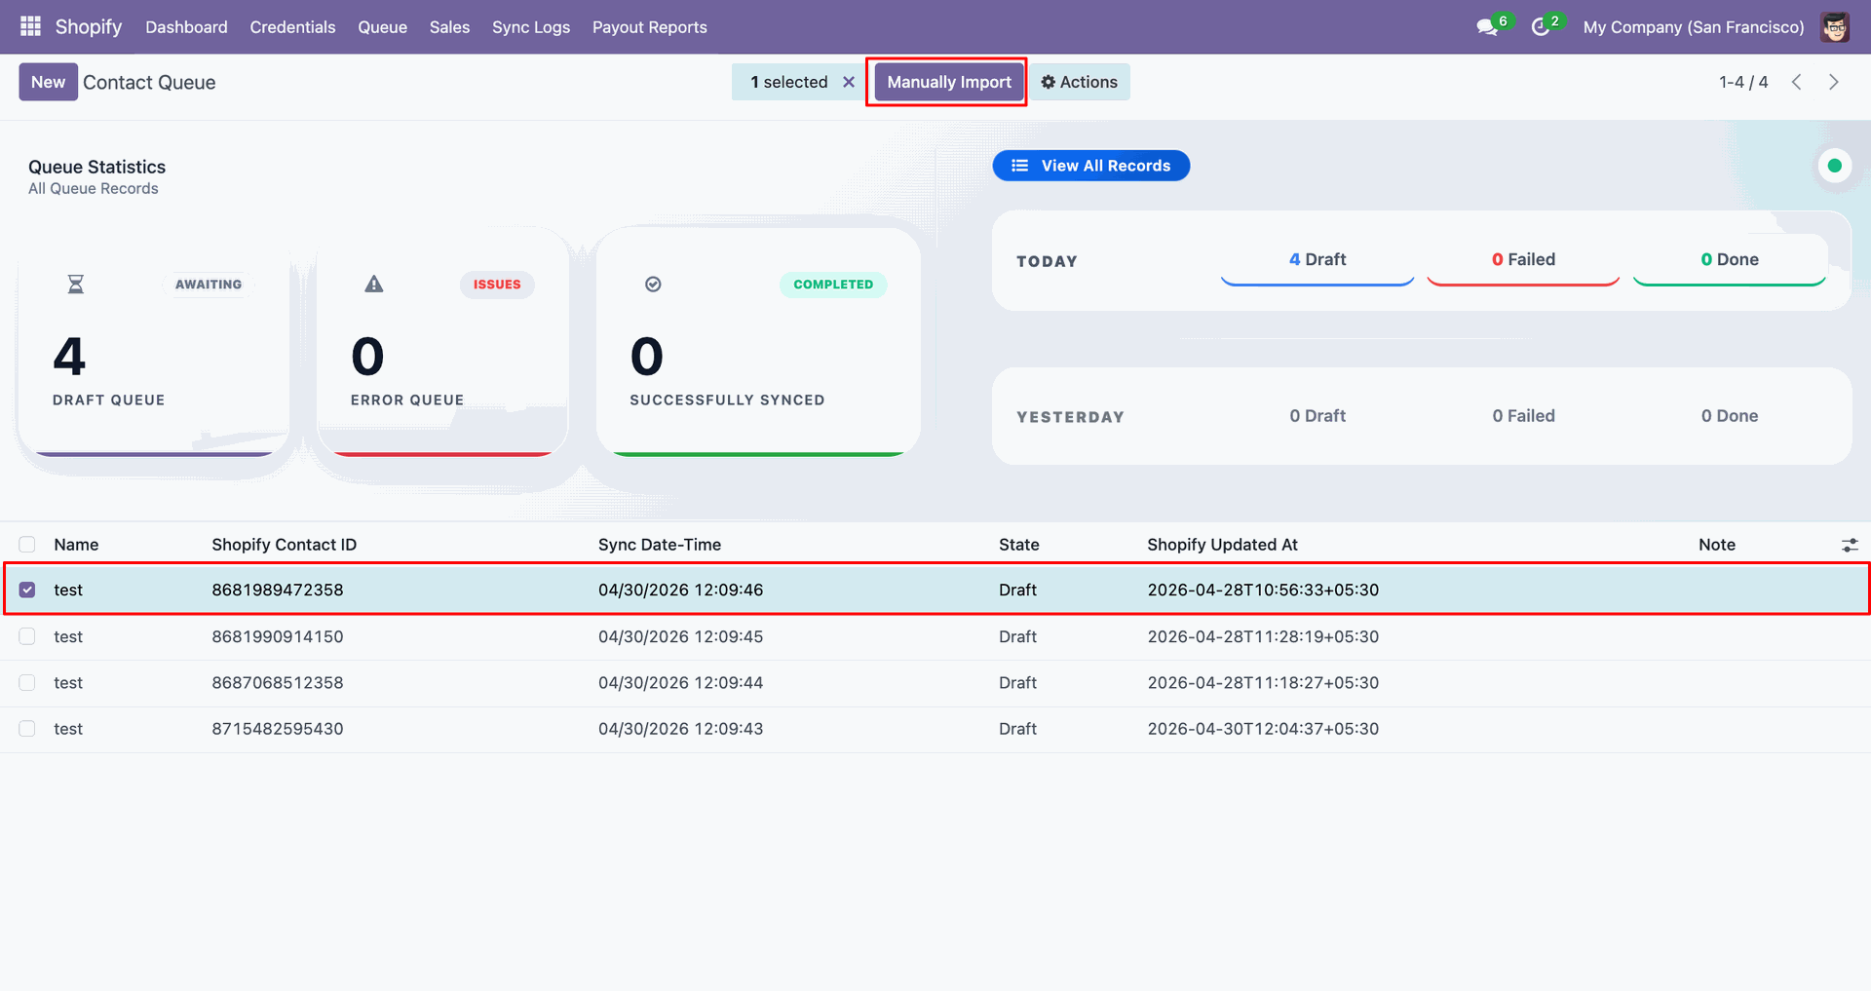
Task: Click the checkmark icon on Synced card
Action: pos(653,285)
